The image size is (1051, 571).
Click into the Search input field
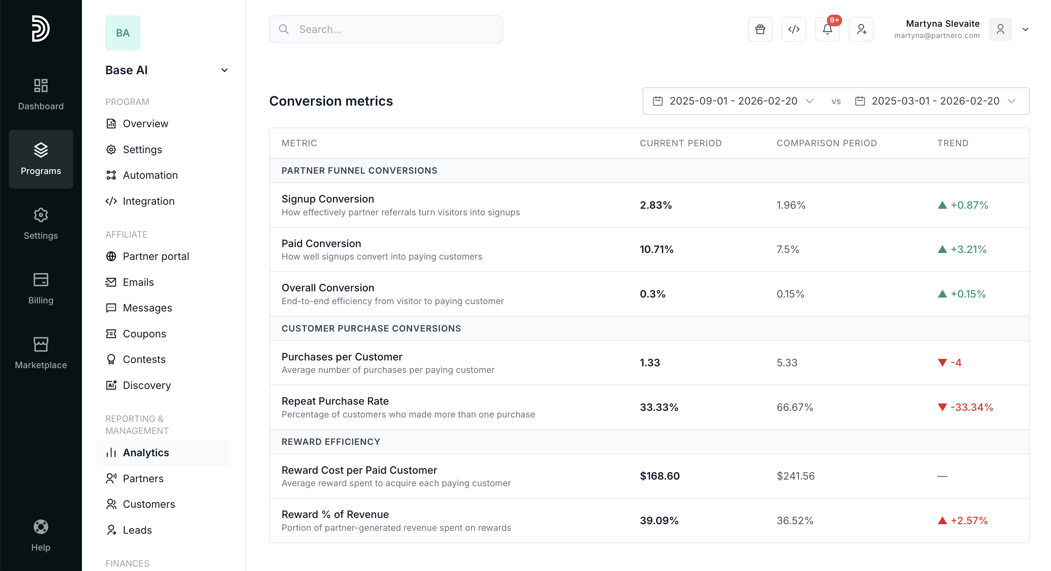tap(385, 29)
